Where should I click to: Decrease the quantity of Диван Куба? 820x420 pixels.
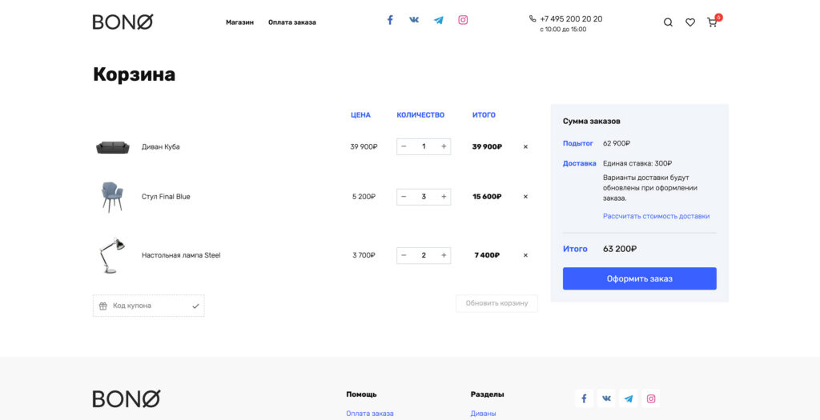click(x=404, y=146)
